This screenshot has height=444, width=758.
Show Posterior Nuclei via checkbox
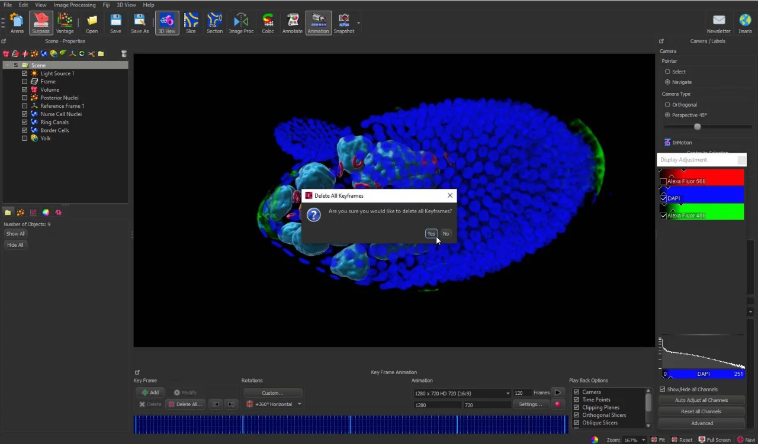point(24,98)
